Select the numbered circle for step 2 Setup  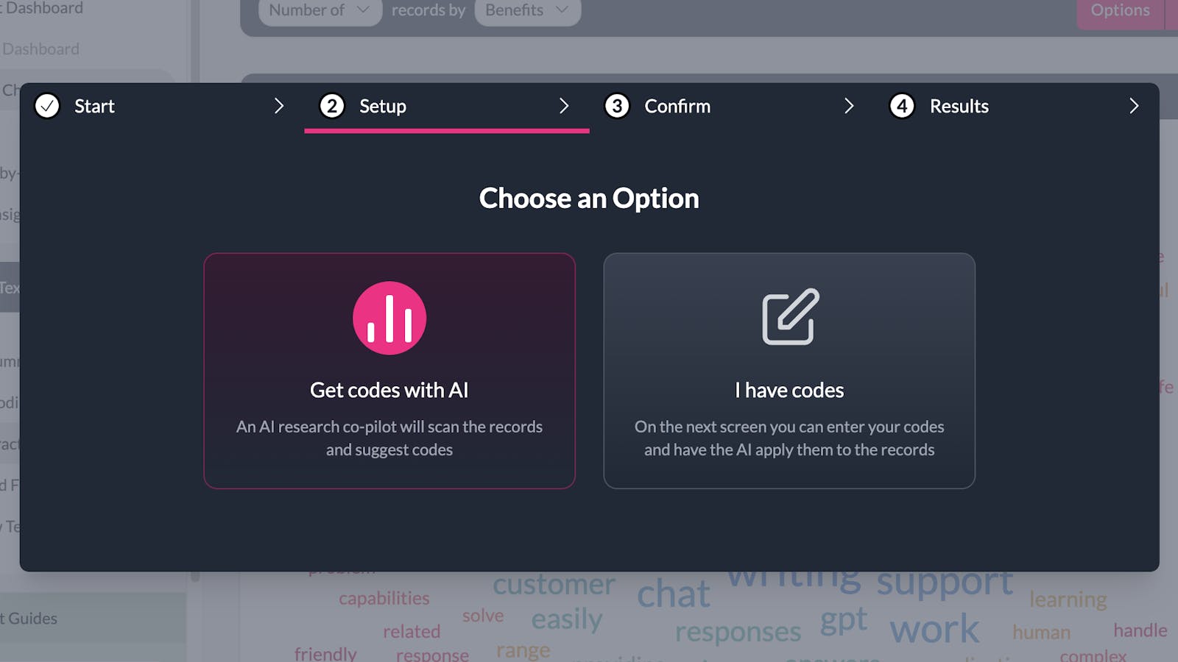click(332, 106)
